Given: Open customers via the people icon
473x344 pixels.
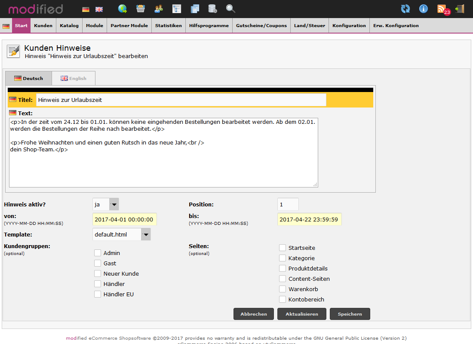Looking at the screenshot, I should [x=159, y=9].
